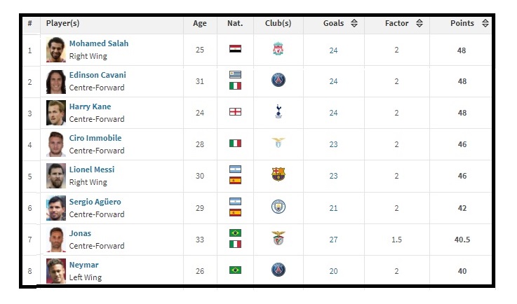Follow the Lionel Messi name link
Image resolution: width=517 pixels, height=304 pixels.
92,170
